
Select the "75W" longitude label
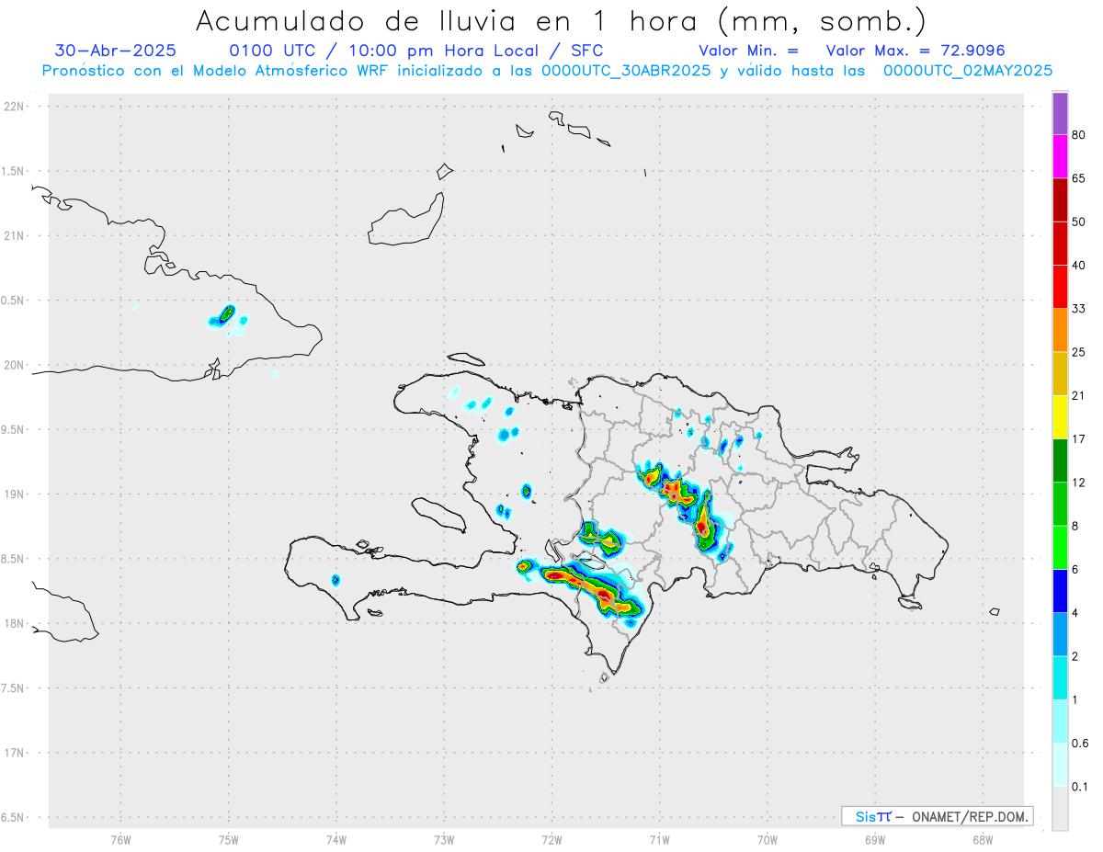point(229,839)
